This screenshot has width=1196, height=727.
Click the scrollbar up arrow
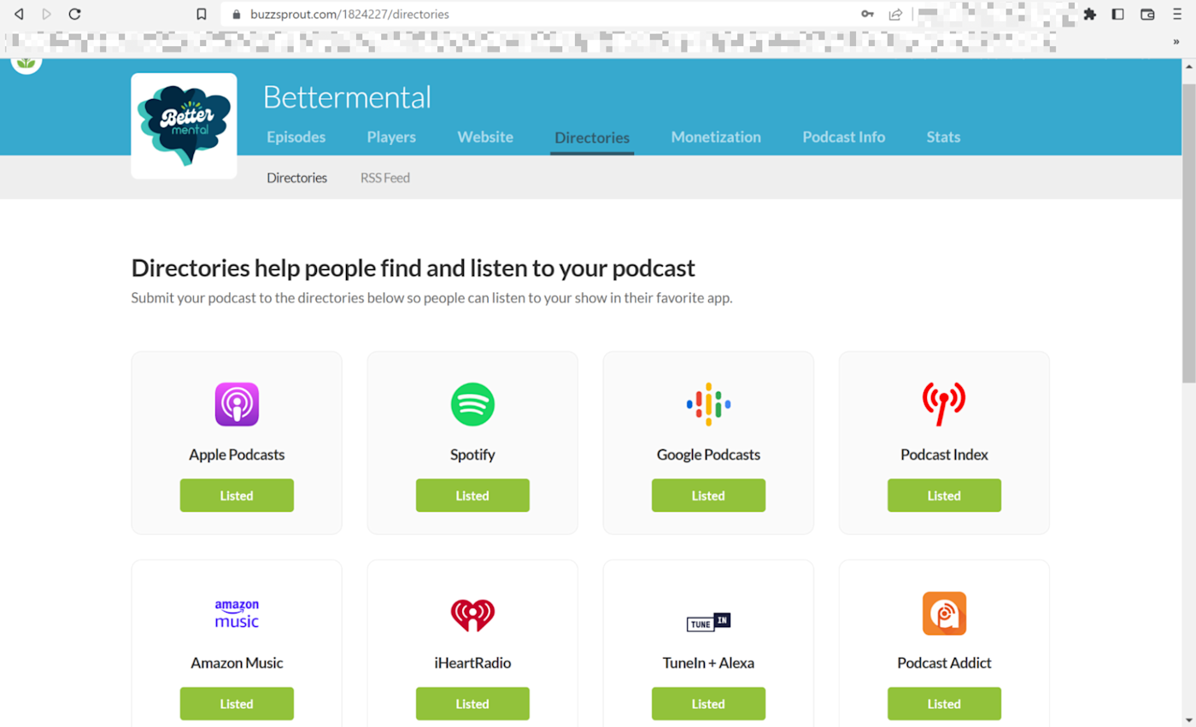[x=1188, y=67]
